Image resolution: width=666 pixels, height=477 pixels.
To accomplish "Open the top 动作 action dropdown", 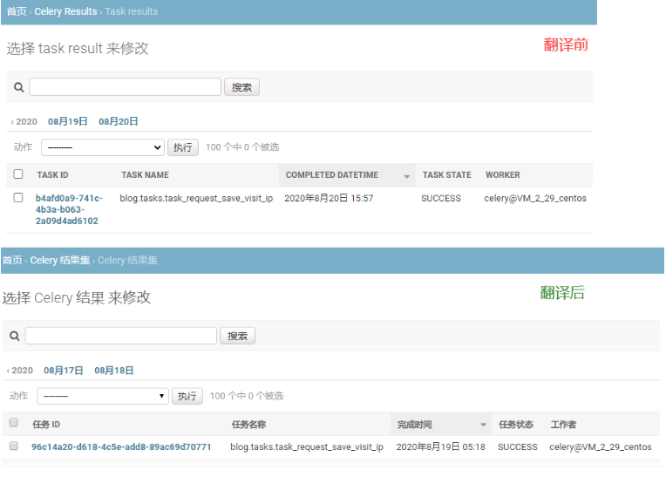I will [x=103, y=147].
